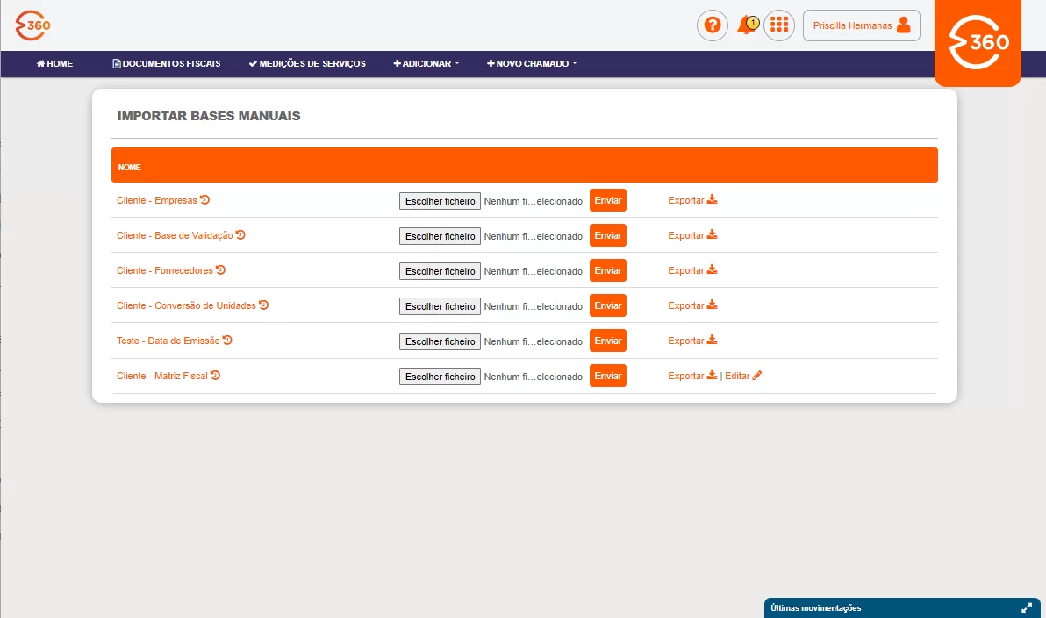Open Medições de Serviços menu item

[x=307, y=63]
